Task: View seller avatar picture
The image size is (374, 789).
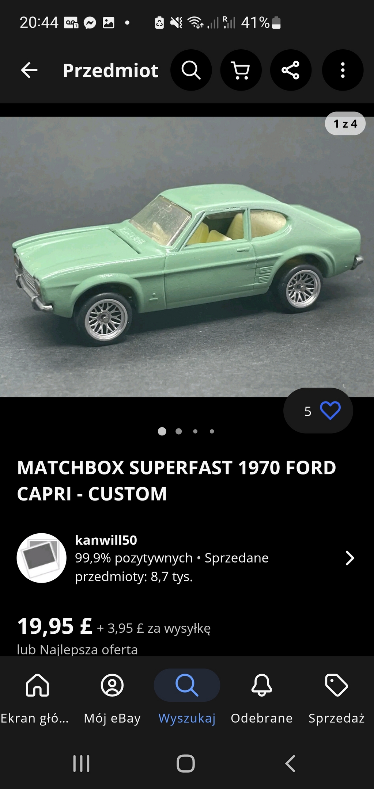Action: pyautogui.click(x=41, y=558)
